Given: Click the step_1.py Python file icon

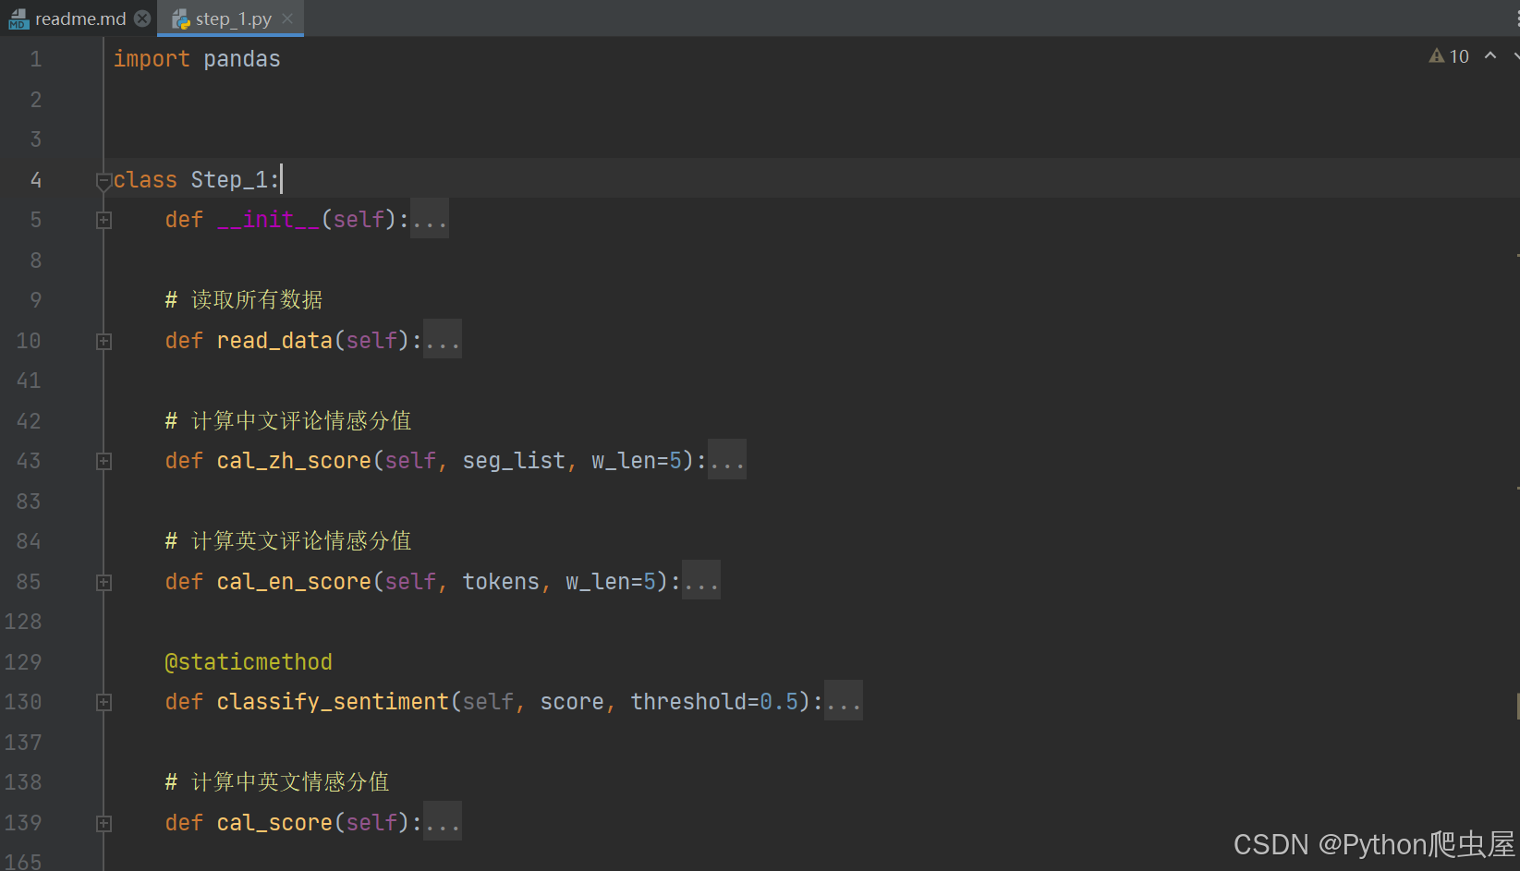Looking at the screenshot, I should point(181,18).
